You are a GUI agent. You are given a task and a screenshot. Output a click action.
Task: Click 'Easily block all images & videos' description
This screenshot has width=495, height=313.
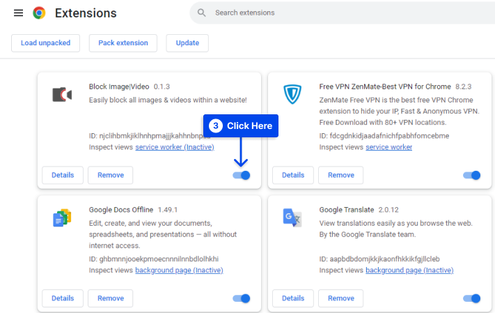click(168, 100)
